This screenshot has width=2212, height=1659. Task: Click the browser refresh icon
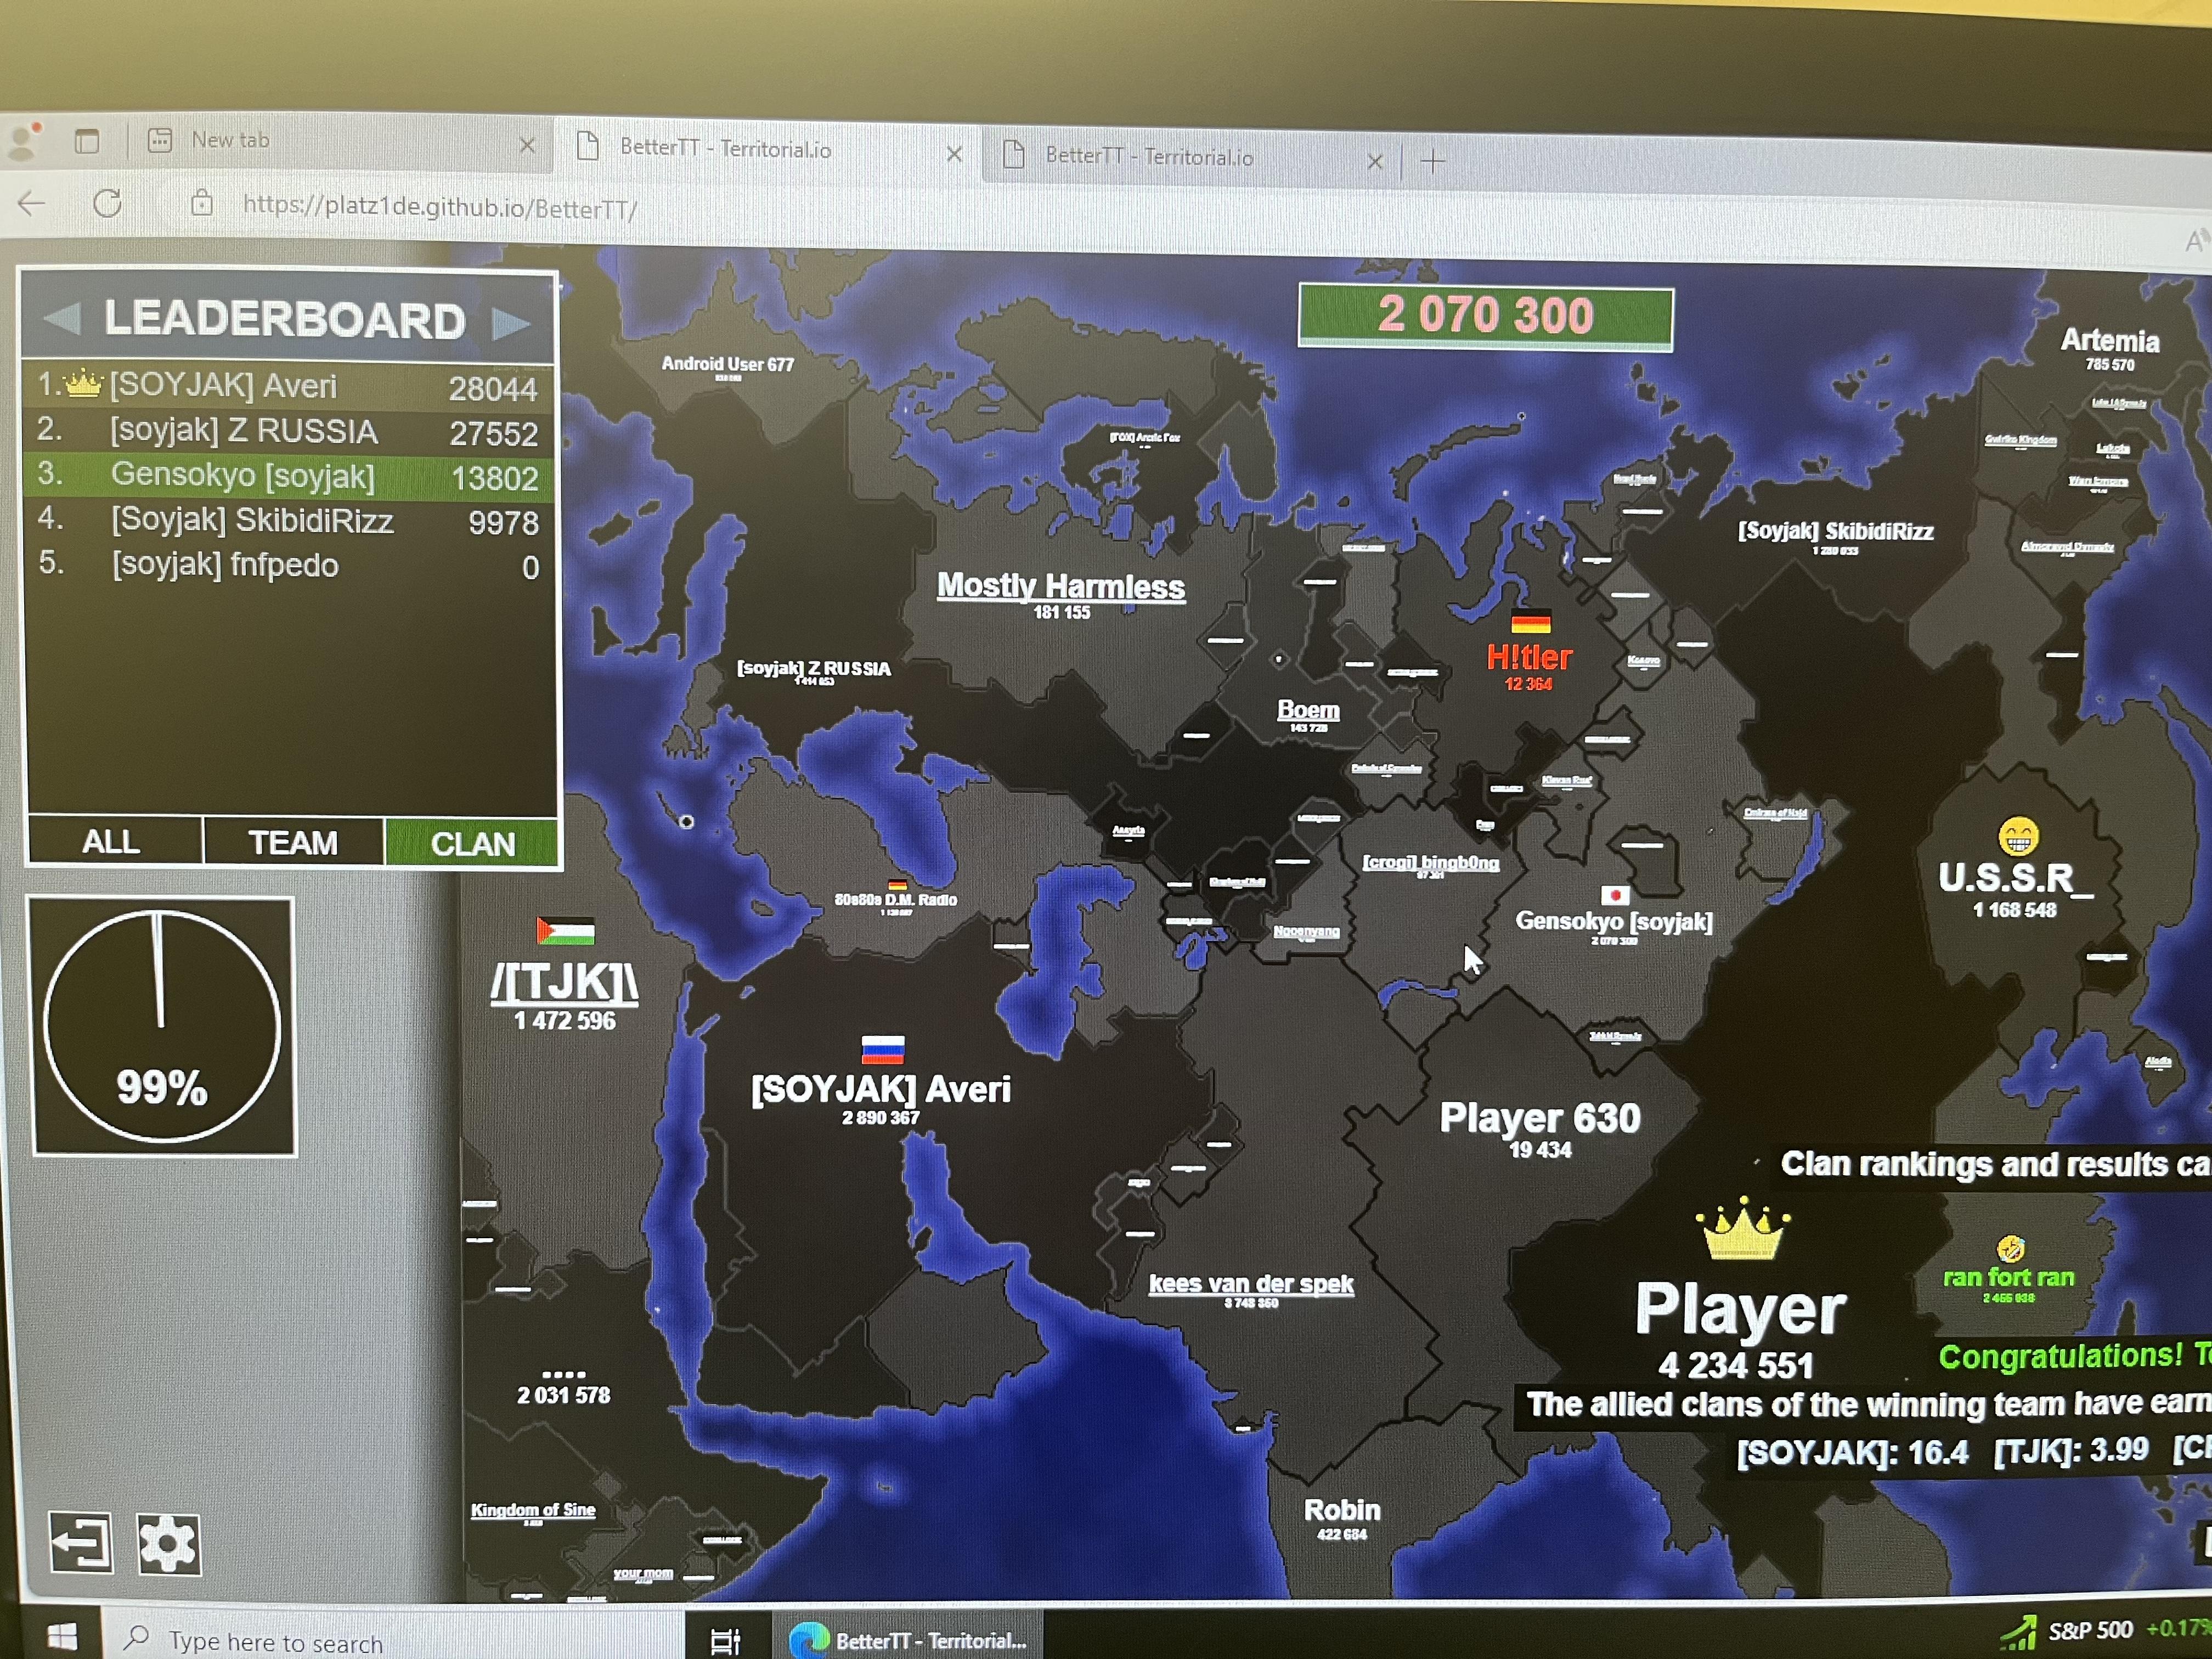coord(107,204)
